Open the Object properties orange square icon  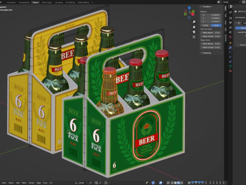coord(231,43)
